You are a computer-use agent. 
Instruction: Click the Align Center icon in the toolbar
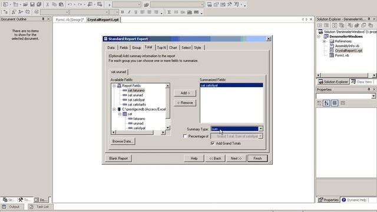pos(149,12)
